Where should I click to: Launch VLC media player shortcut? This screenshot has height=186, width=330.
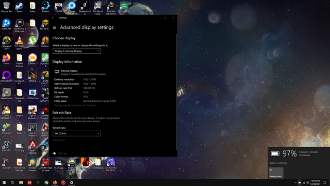pyautogui.click(x=20, y=43)
